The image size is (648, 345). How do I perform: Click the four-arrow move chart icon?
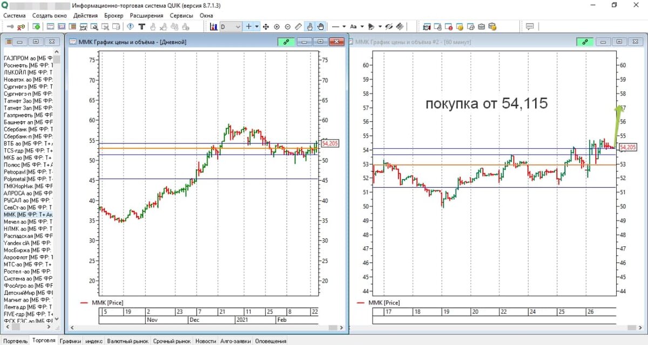tap(266, 26)
